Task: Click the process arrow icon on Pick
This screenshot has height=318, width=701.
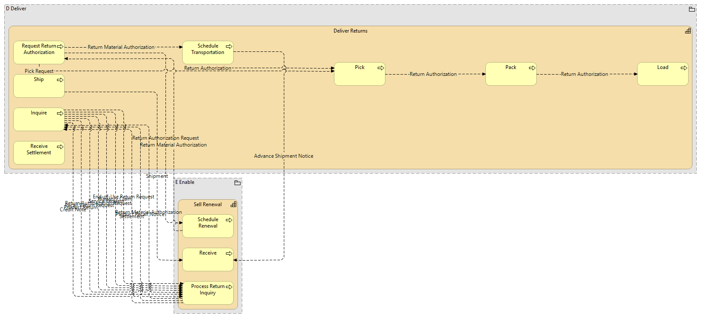Action: click(x=380, y=68)
